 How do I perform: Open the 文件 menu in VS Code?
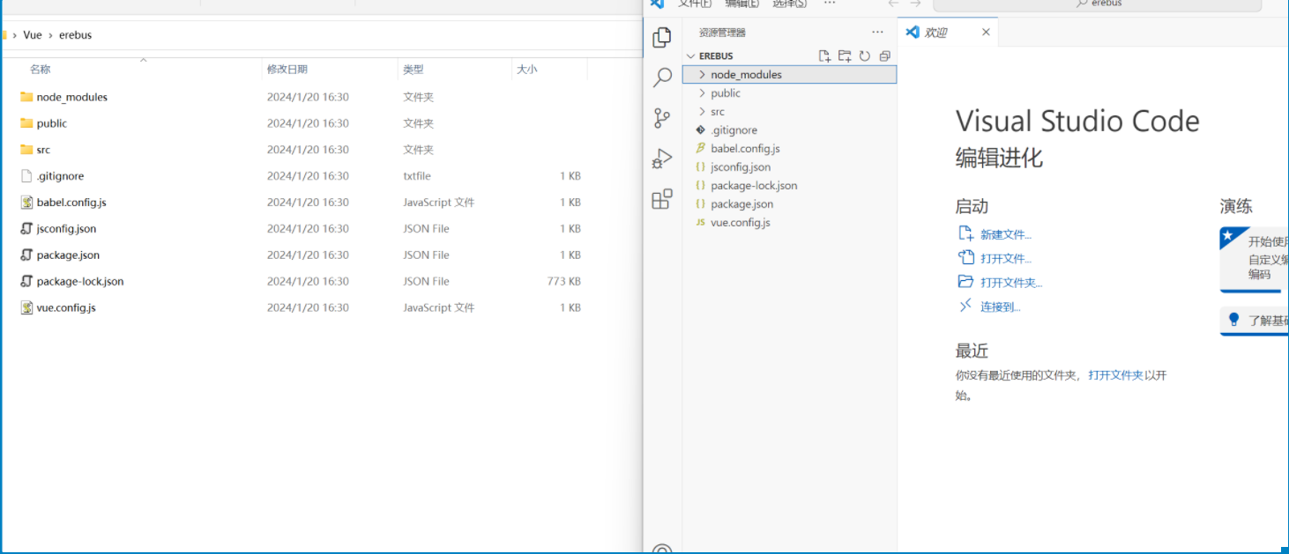pos(695,4)
